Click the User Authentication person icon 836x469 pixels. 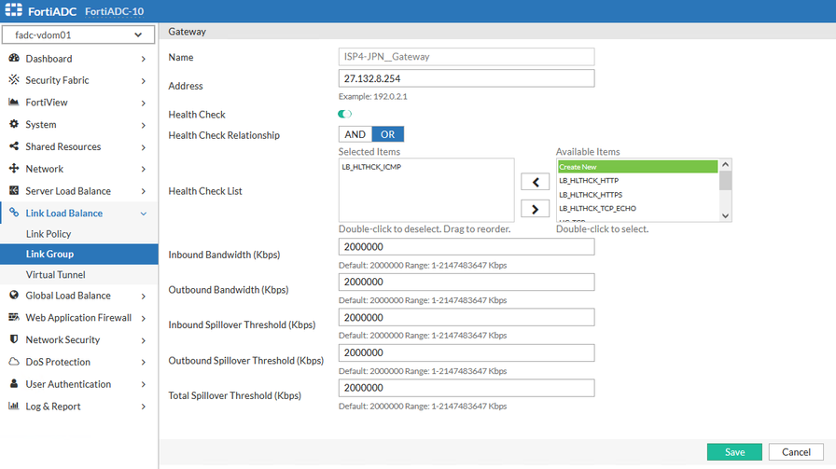14,384
